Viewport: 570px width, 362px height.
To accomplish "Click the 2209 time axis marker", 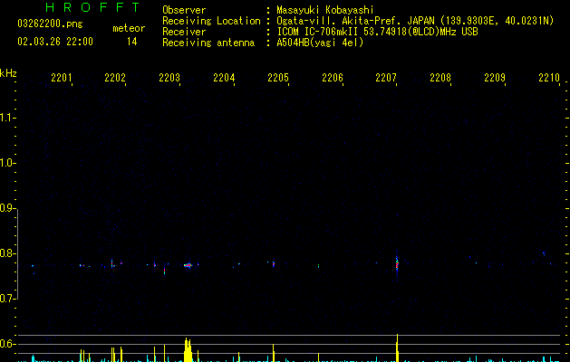I will pos(495,78).
